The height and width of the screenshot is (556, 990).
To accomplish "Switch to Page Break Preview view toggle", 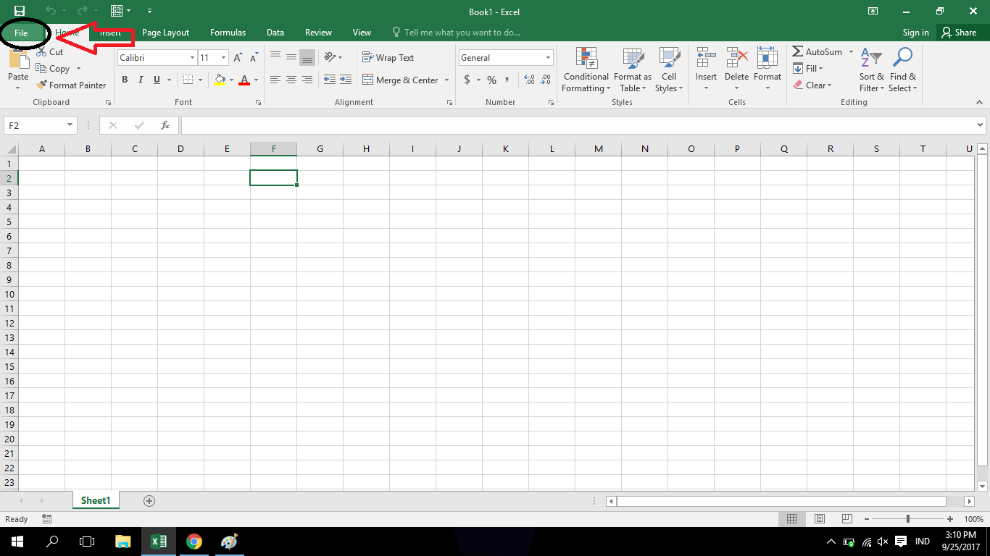I will click(847, 518).
